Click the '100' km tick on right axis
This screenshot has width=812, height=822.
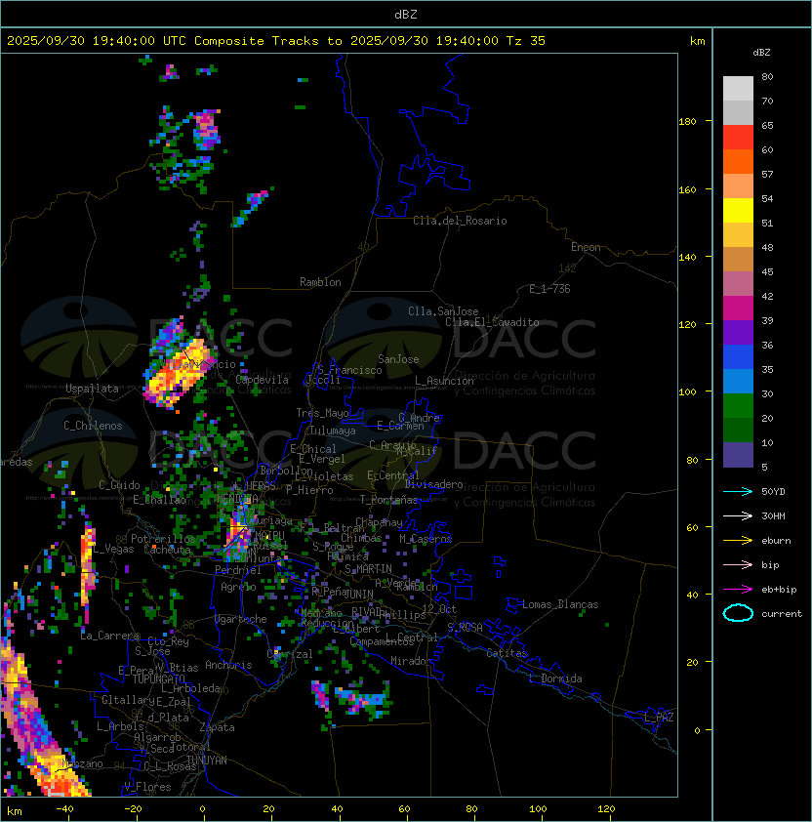coord(687,391)
